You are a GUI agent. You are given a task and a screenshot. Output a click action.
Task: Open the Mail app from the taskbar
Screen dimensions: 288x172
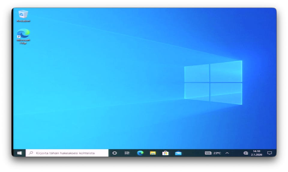178,153
